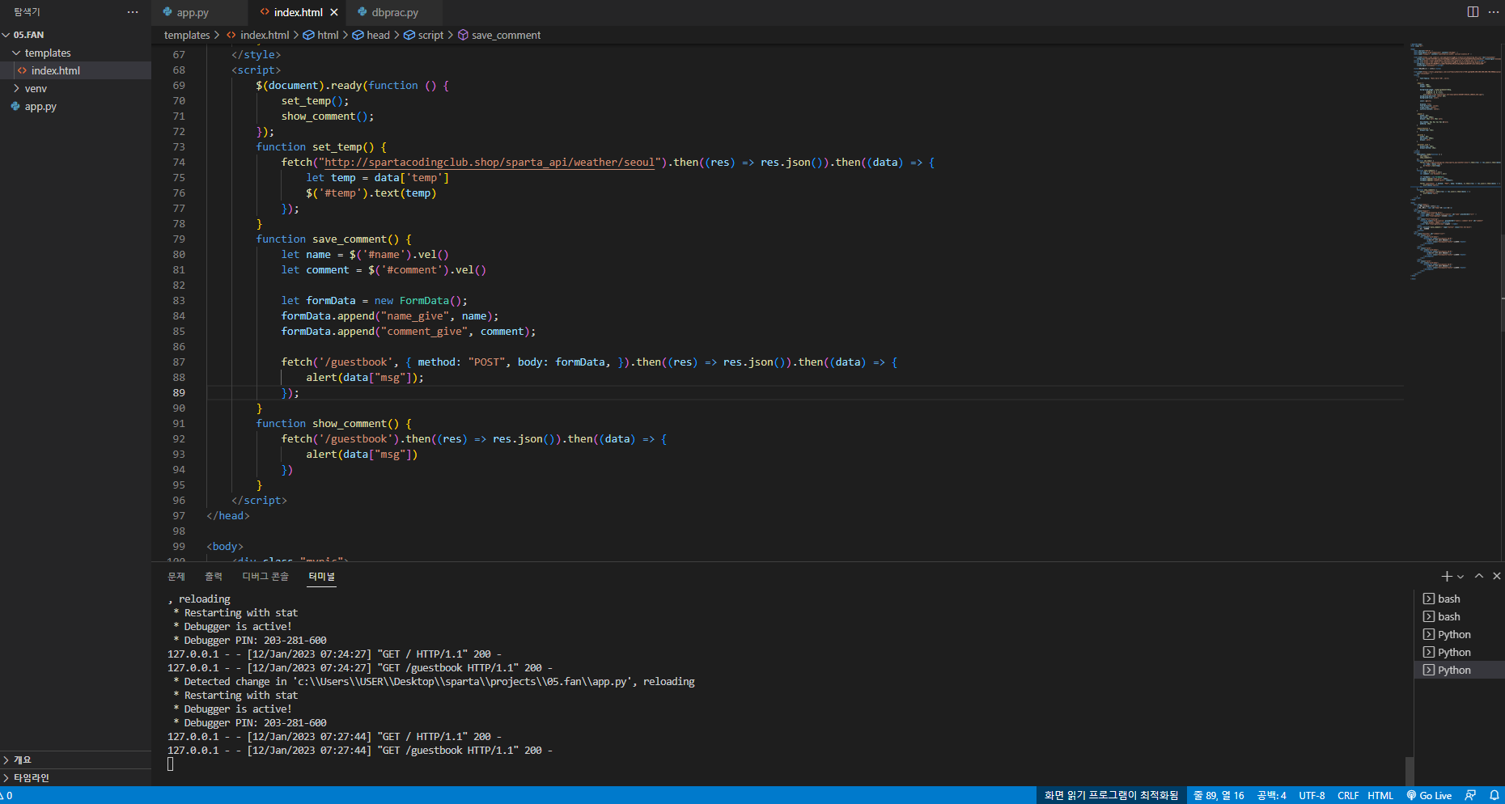The height and width of the screenshot is (804, 1505).
Task: Select the 터미널 panel tab
Action: coord(321,576)
